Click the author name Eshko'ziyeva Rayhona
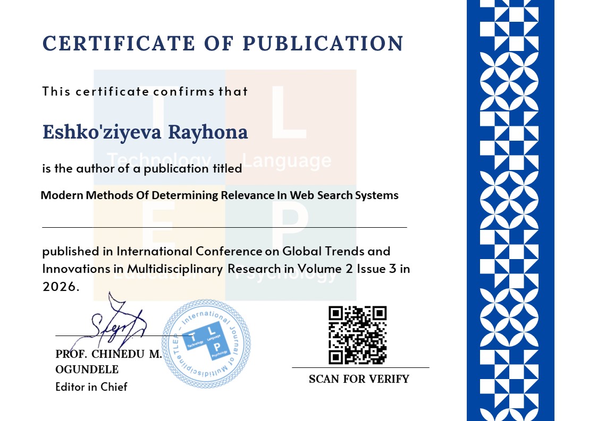The image size is (597, 421). point(145,132)
